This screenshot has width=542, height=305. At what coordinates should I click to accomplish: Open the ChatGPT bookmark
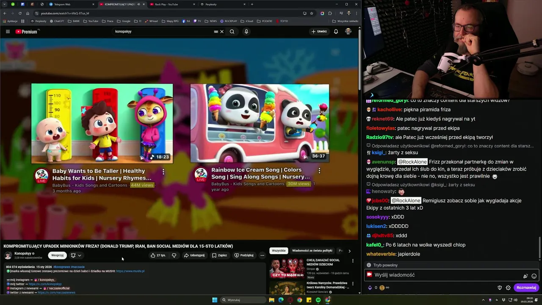pos(57,21)
